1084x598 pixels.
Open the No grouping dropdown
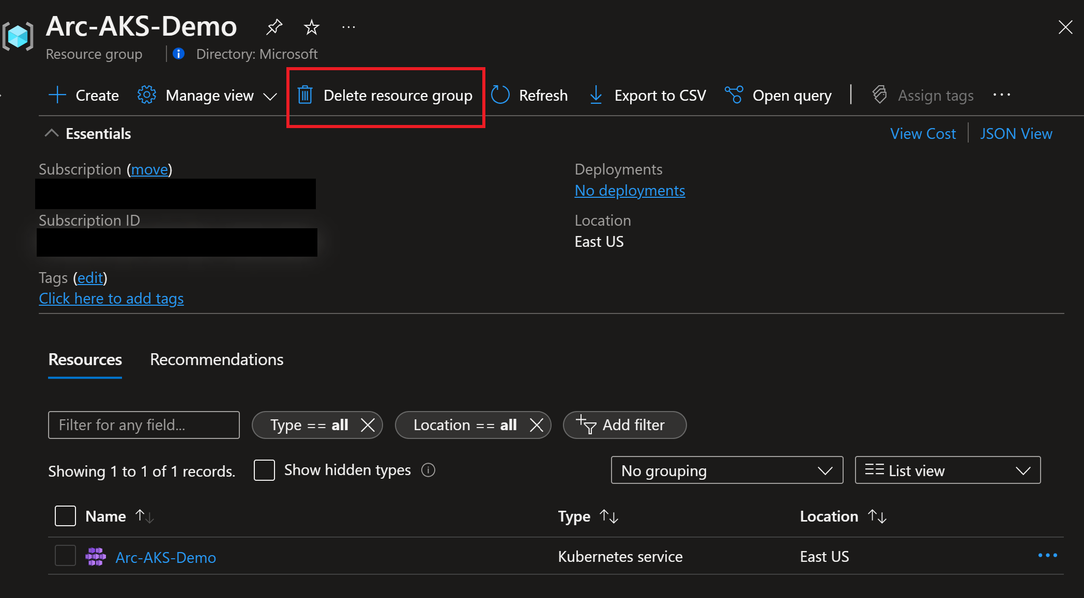coord(727,470)
